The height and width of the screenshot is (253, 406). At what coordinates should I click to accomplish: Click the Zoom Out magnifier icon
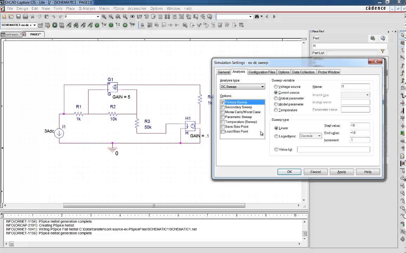pyautogui.click(x=111, y=17)
